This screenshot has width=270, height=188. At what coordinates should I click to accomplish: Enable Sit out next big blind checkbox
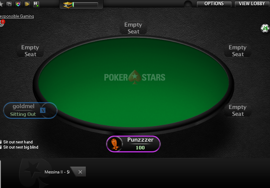(x=1, y=147)
